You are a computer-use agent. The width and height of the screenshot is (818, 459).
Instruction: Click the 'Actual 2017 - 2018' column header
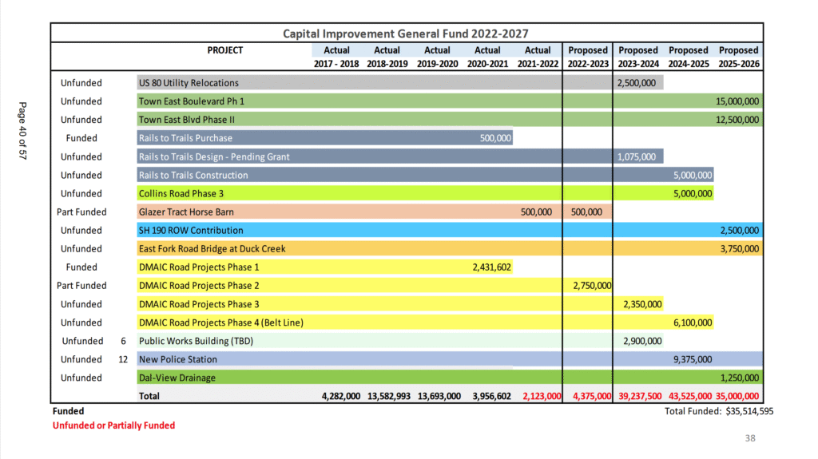[x=336, y=57]
